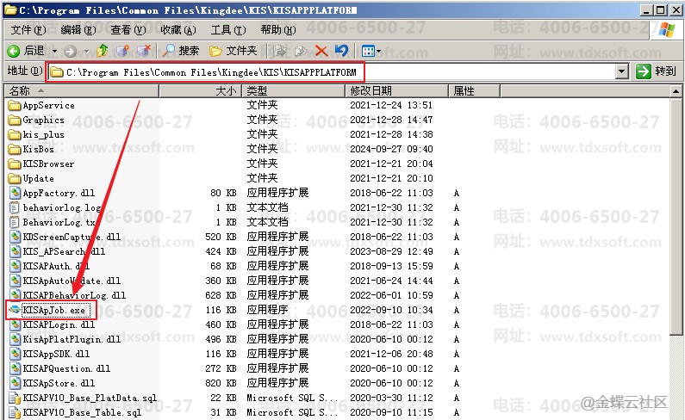This screenshot has height=420, width=685.
Task: Click the 820 KB size cell
Action: [x=221, y=383]
